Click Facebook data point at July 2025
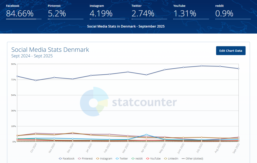The image size is (257, 163). (x=202, y=66)
